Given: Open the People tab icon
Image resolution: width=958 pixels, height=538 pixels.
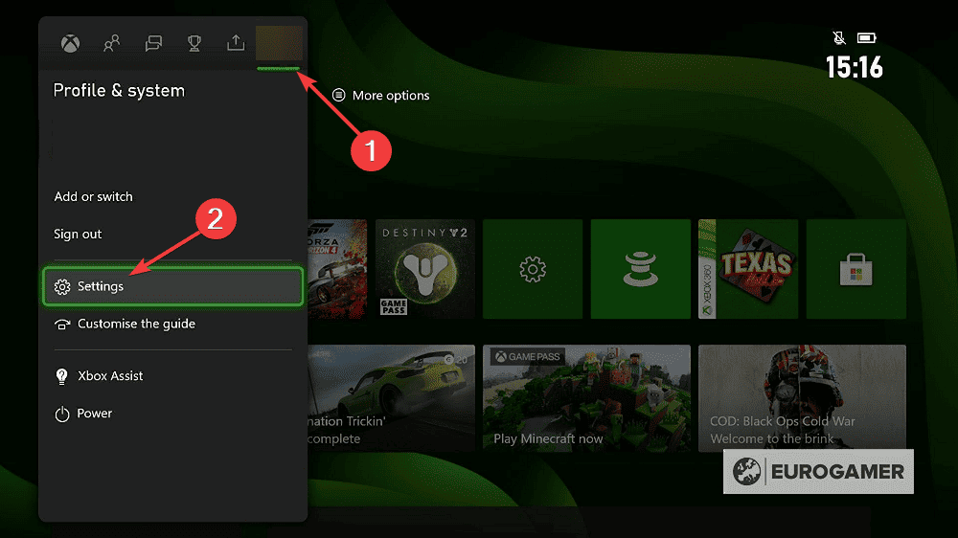Looking at the screenshot, I should point(112,43).
